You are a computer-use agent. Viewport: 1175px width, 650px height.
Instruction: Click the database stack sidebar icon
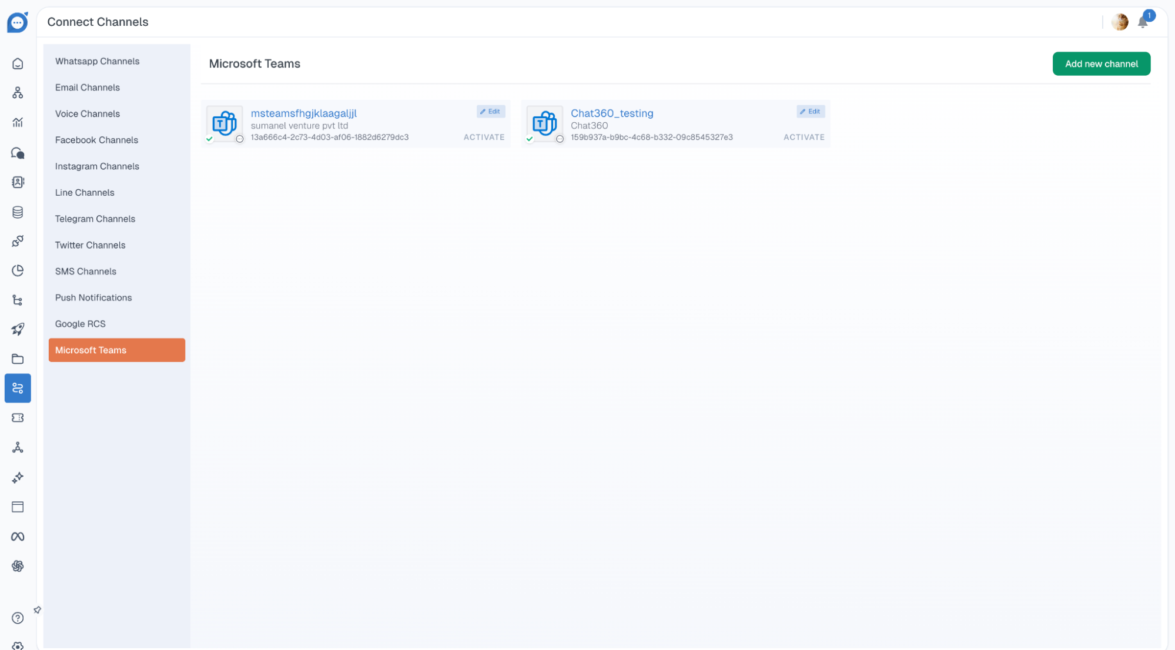pyautogui.click(x=18, y=212)
